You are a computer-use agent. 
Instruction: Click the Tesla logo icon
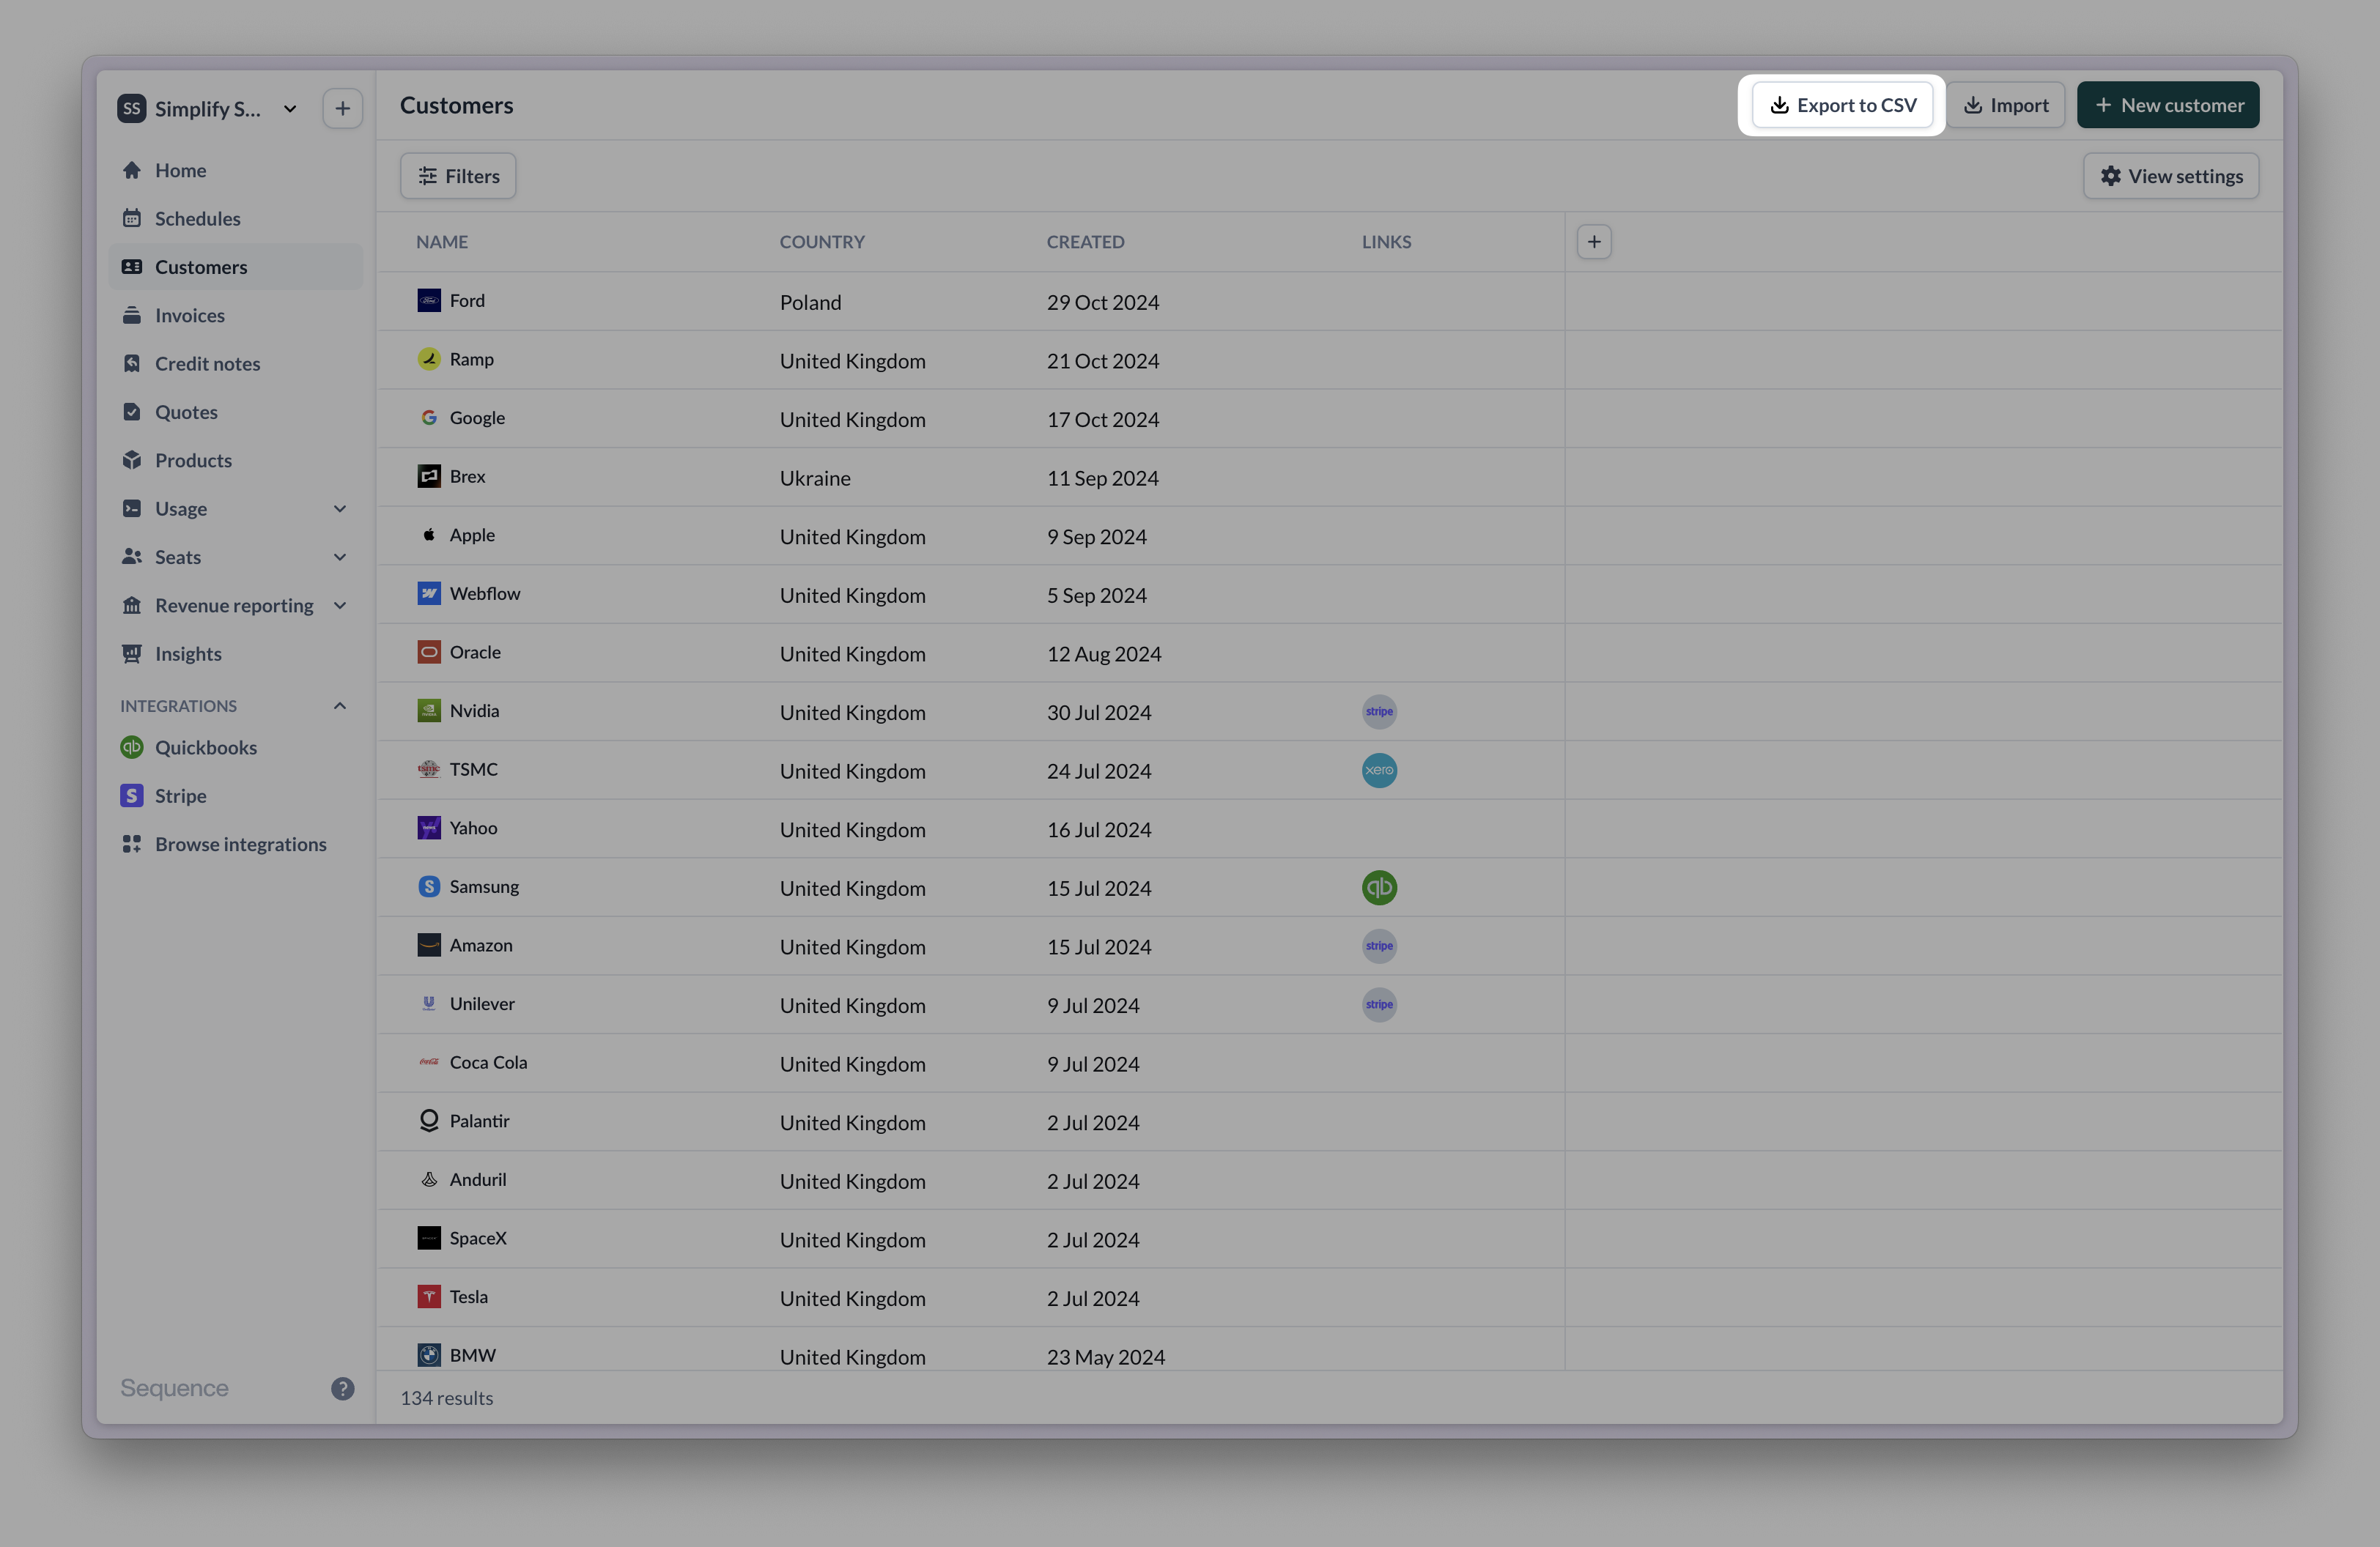pos(429,1297)
